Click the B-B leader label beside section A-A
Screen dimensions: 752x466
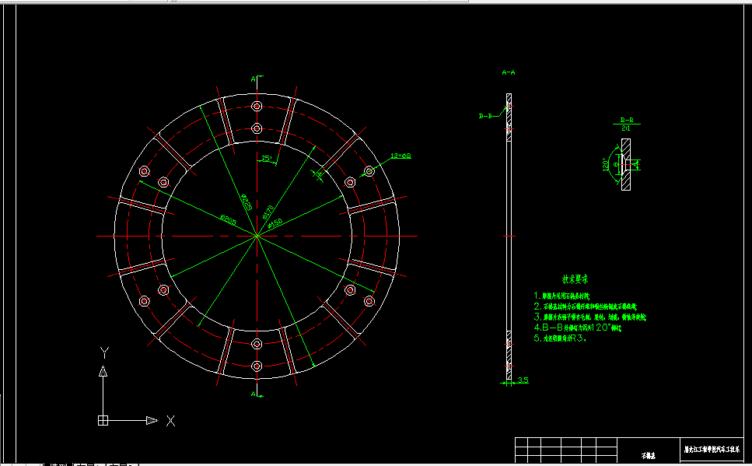pyautogui.click(x=485, y=116)
